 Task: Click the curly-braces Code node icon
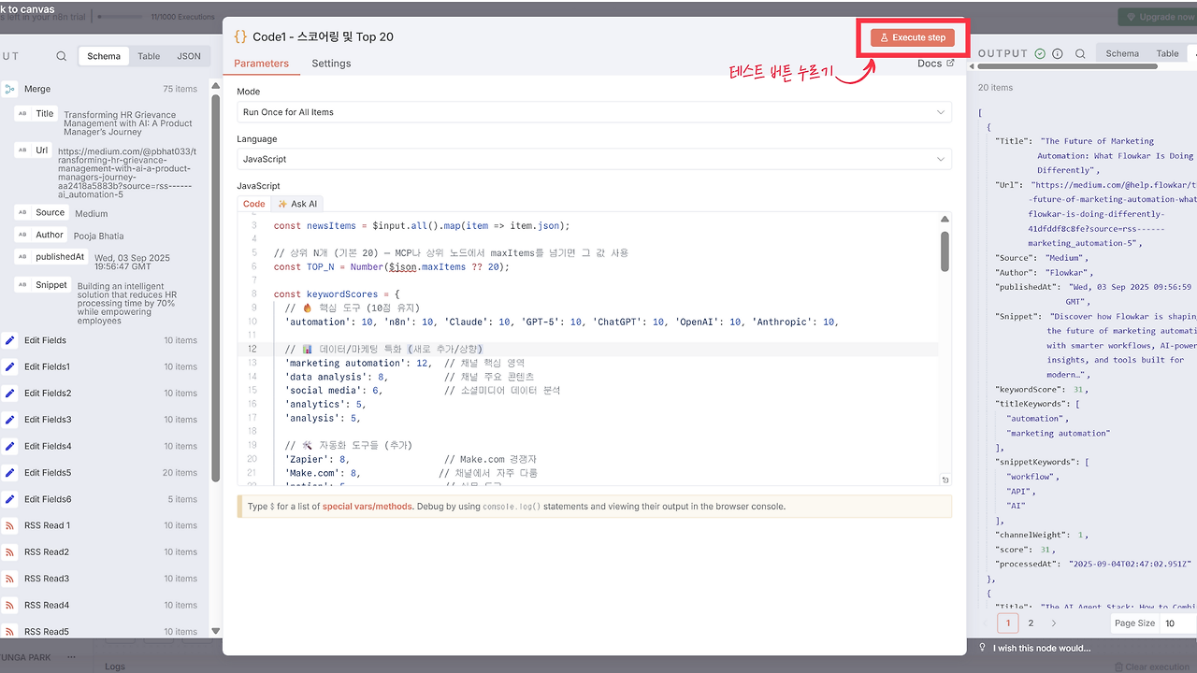tap(240, 36)
